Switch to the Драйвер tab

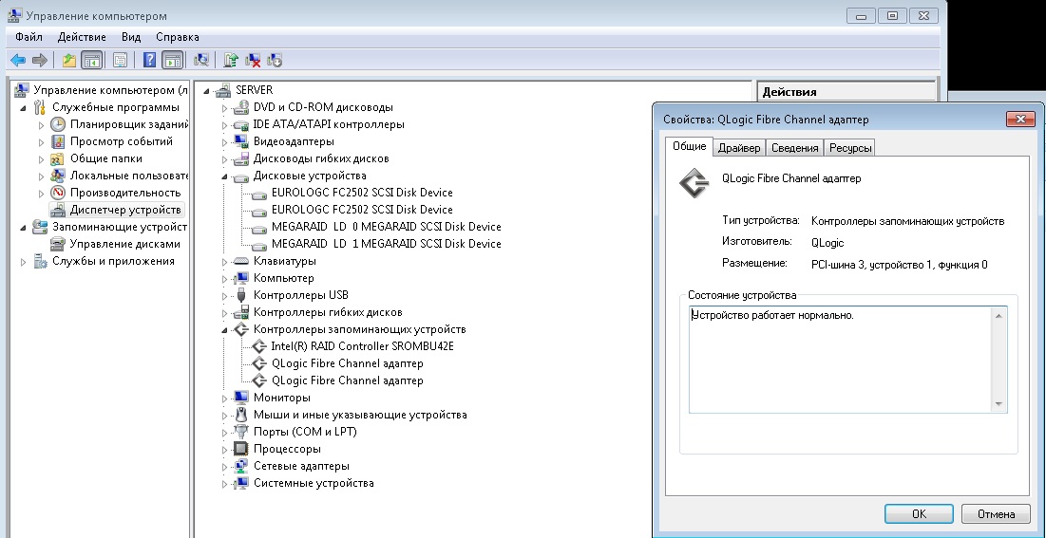739,148
